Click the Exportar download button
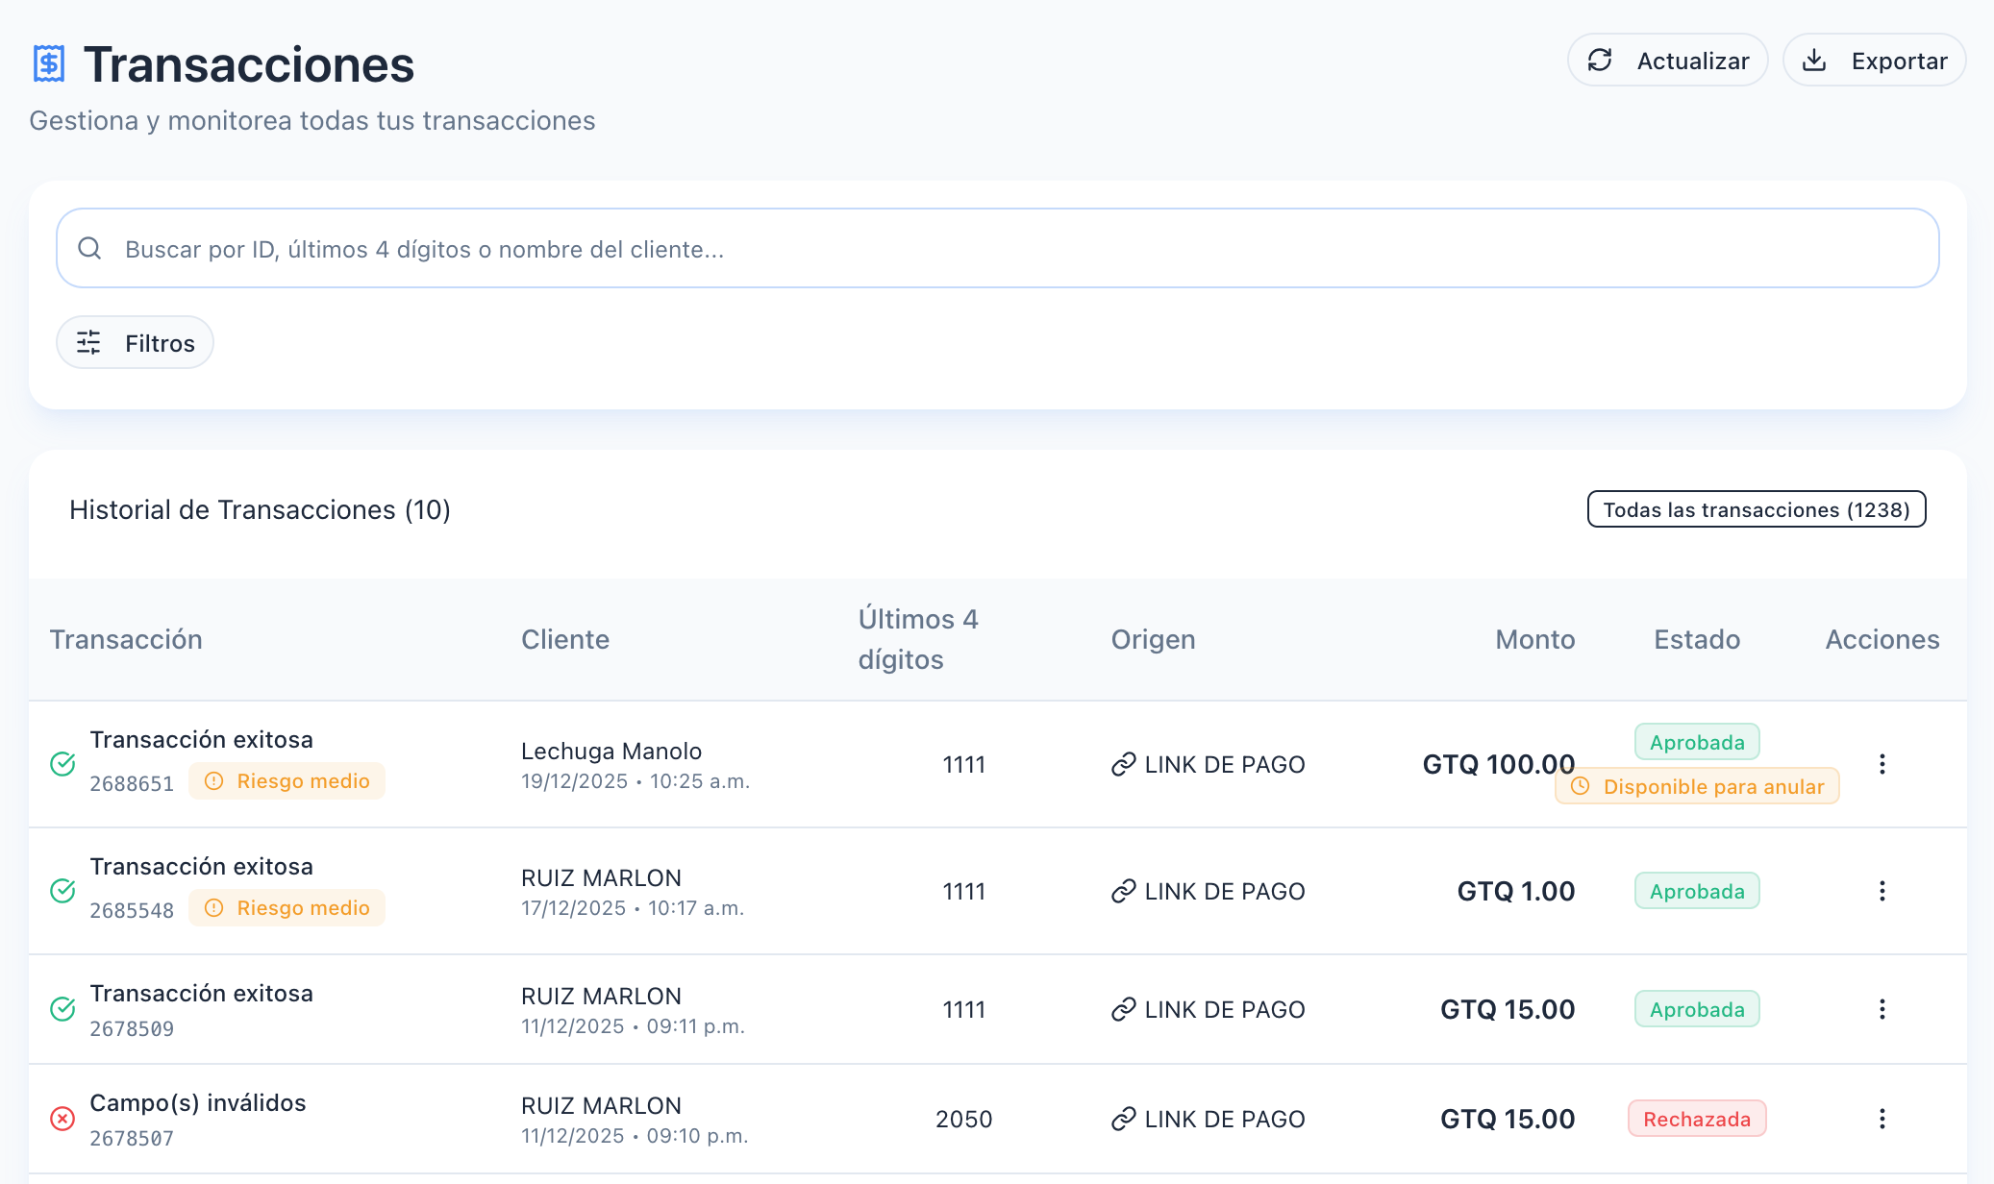 tap(1874, 61)
